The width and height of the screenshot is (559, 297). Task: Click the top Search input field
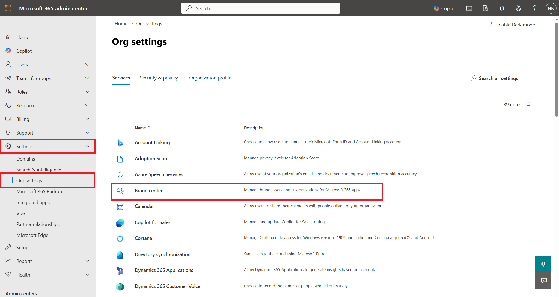tap(260, 8)
